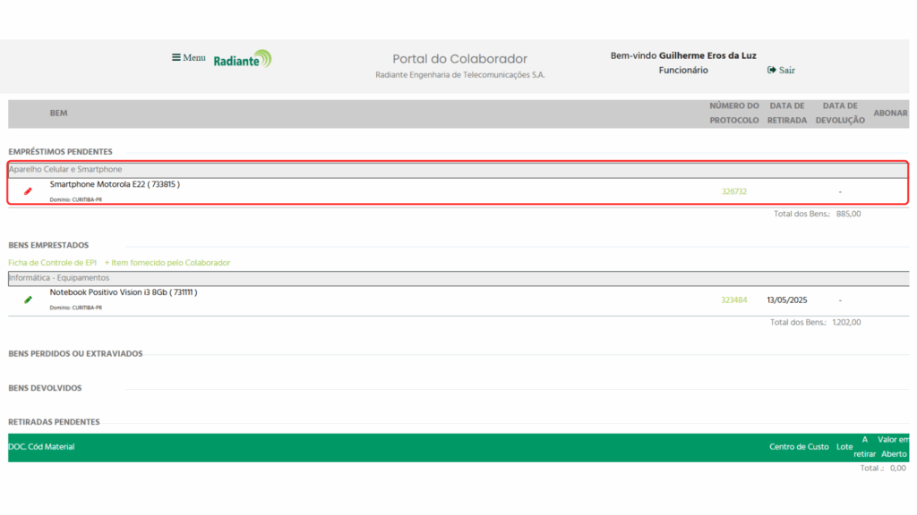The height and width of the screenshot is (515, 917).
Task: Expand the Bens Devolvidos section
Action: pyautogui.click(x=45, y=388)
